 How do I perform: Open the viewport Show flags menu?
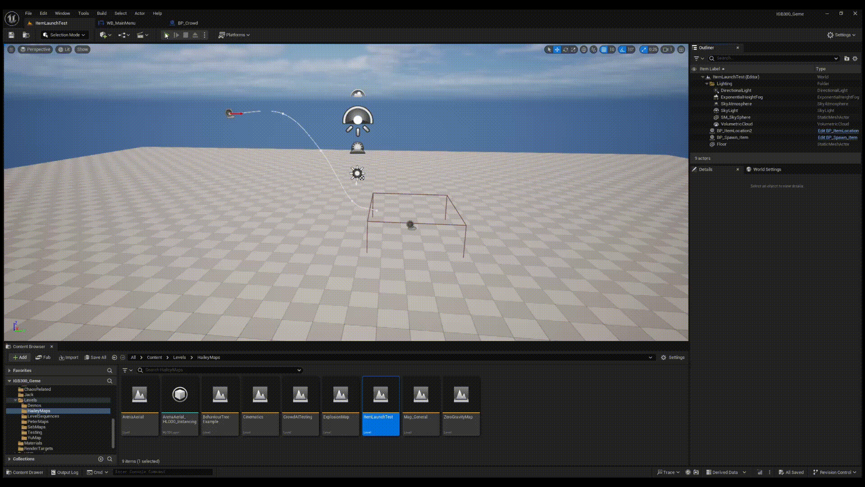point(82,49)
